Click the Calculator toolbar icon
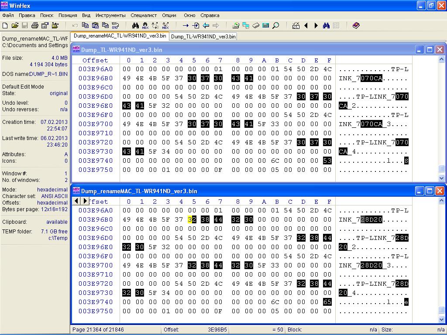The height and width of the screenshot is (335, 447). click(x=266, y=26)
